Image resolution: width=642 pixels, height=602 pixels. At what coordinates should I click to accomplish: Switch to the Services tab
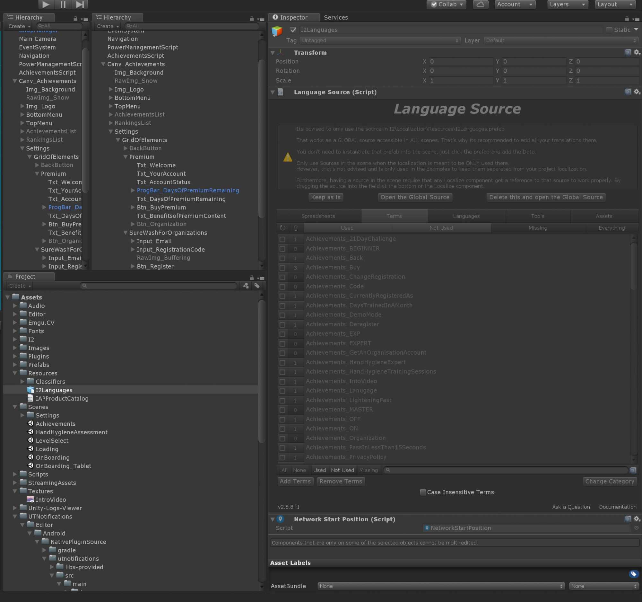336,17
